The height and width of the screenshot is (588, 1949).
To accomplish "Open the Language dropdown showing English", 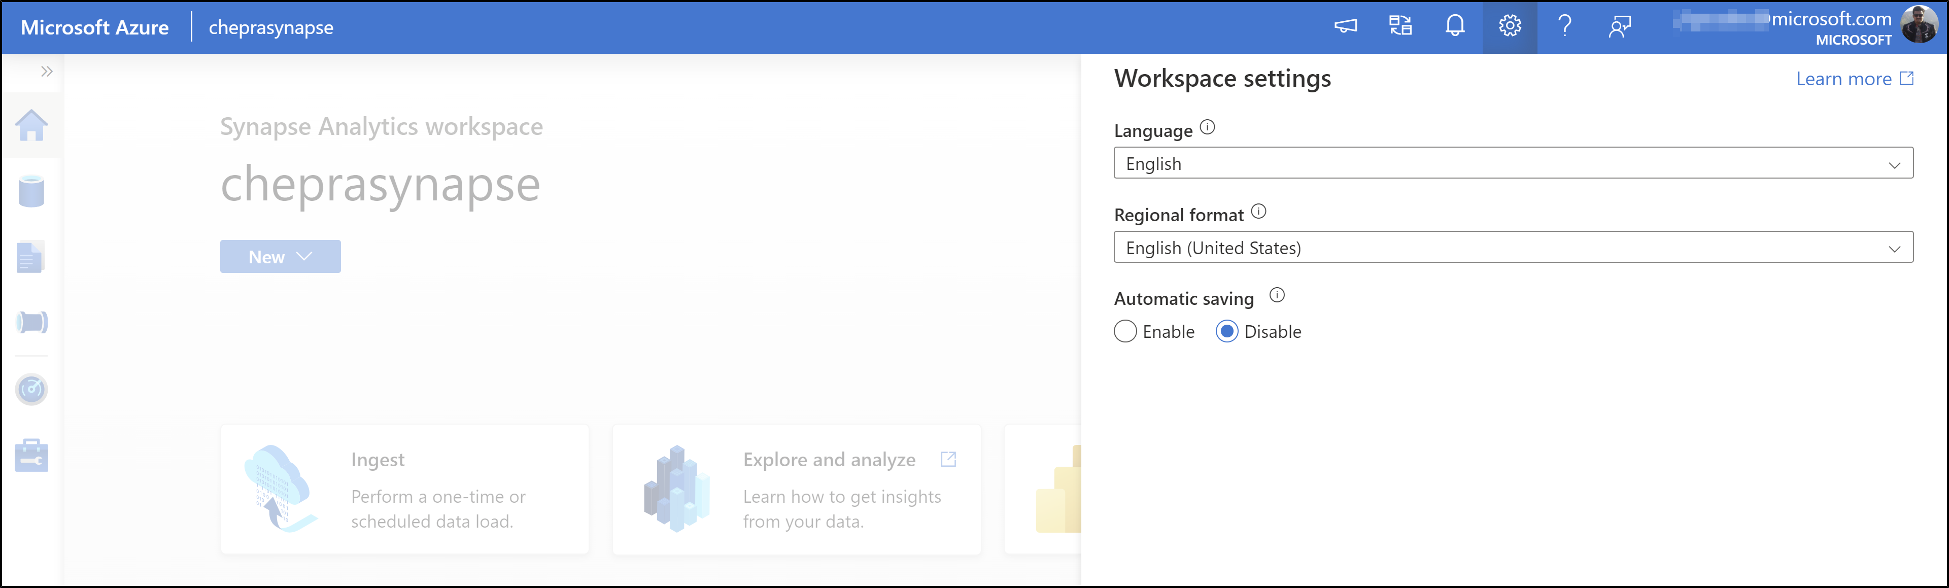I will tap(1513, 163).
